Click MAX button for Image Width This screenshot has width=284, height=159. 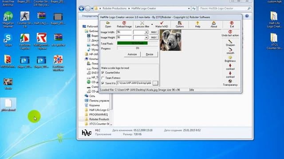point(154,32)
